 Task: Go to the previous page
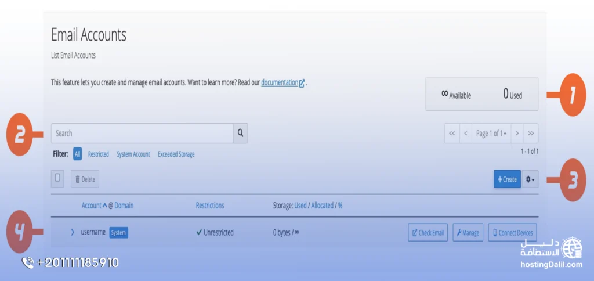466,133
